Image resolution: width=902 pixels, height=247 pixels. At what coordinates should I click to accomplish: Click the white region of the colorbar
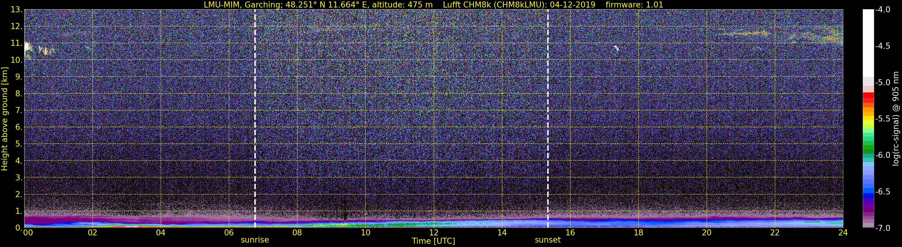pos(868,43)
